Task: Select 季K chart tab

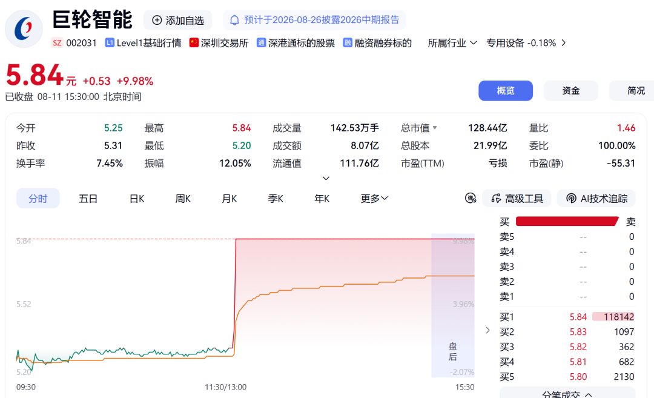Action: 276,199
